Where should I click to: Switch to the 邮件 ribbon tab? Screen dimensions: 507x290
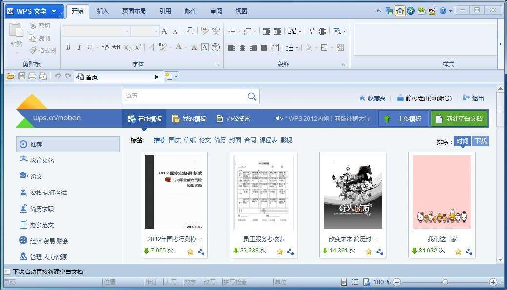190,11
